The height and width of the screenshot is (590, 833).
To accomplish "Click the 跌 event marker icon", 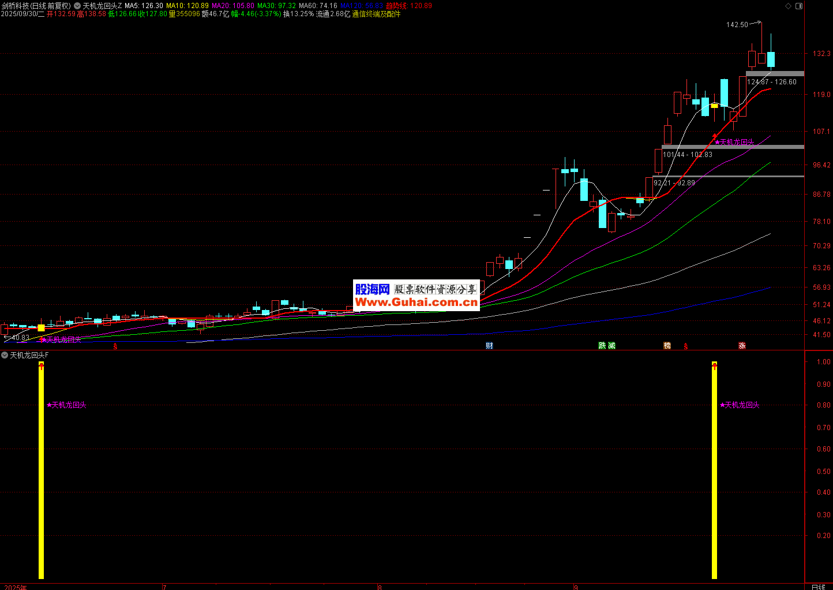I will tap(602, 346).
